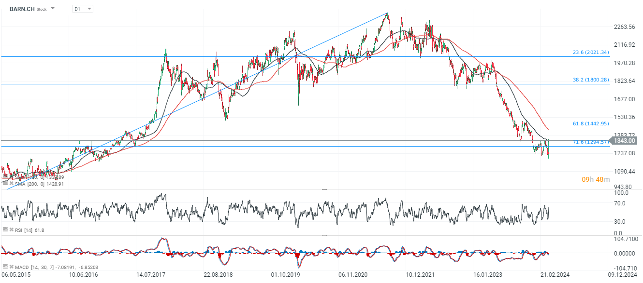Grab the divider handle above MACD panel
The image size is (643, 283).
point(324,236)
